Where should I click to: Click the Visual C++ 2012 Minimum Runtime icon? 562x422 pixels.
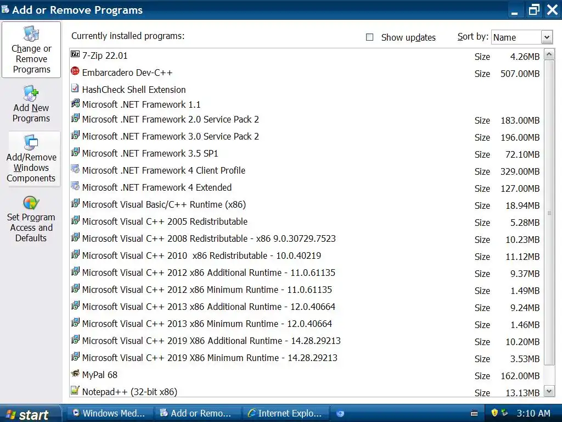click(x=75, y=288)
